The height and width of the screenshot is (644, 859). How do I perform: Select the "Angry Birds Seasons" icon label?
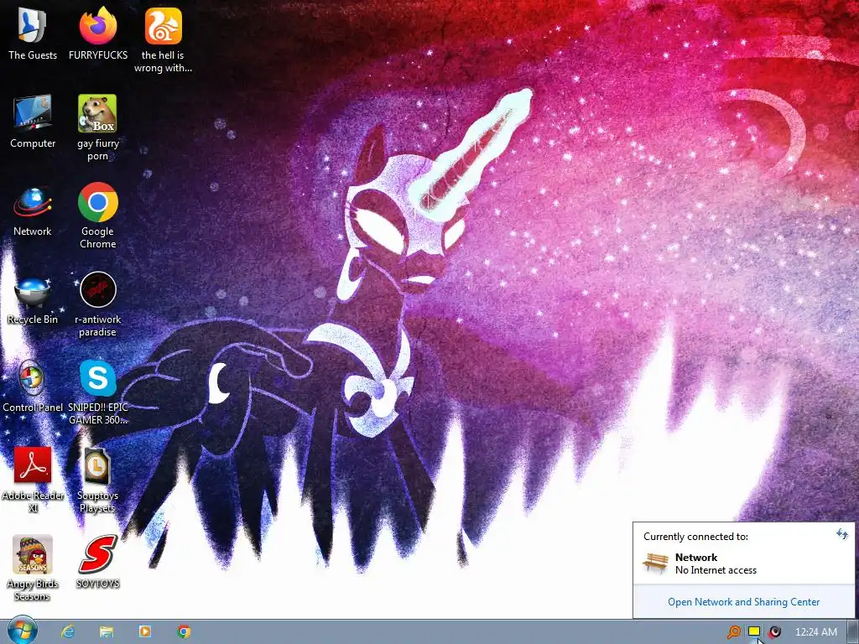(33, 589)
